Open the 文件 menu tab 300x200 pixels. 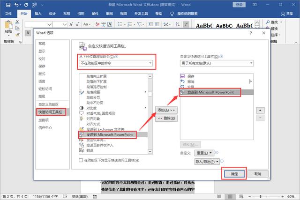tap(8, 14)
